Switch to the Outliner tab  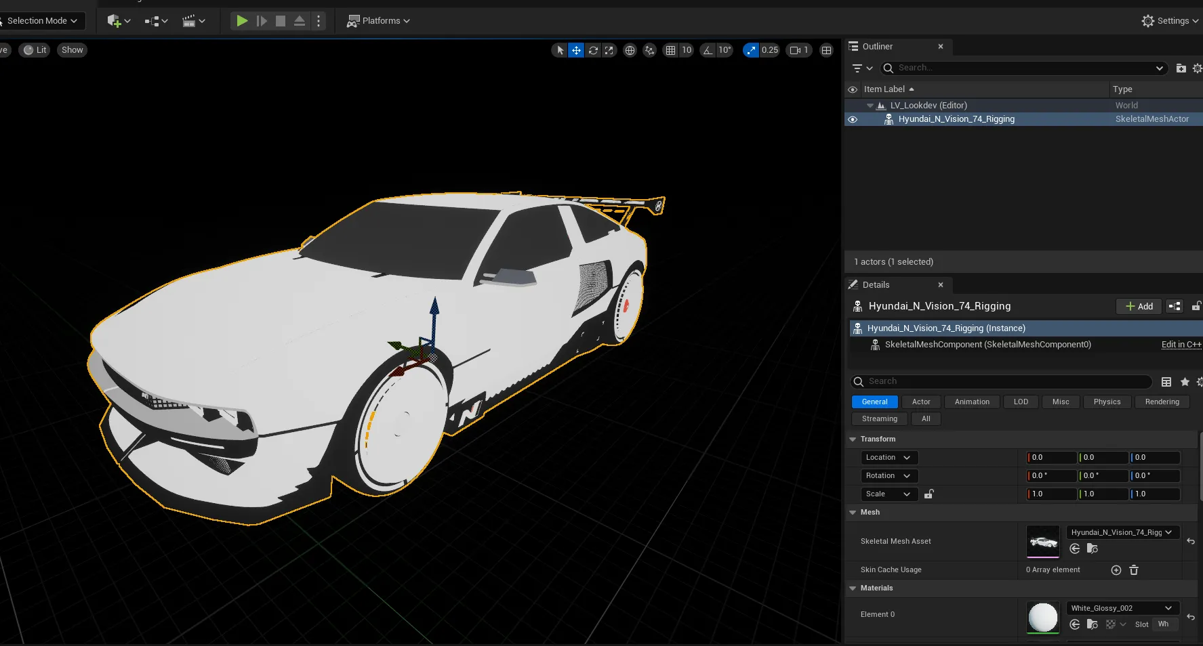click(878, 47)
